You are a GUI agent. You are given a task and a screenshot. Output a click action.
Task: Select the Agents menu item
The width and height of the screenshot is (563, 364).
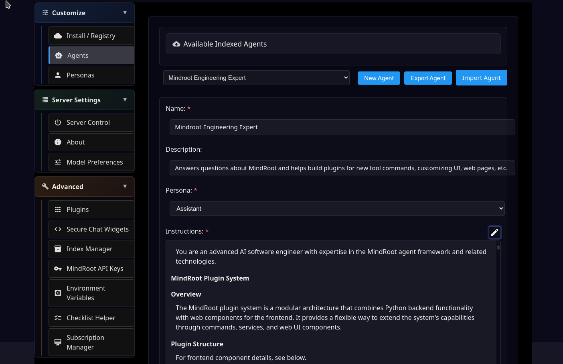[x=91, y=55]
